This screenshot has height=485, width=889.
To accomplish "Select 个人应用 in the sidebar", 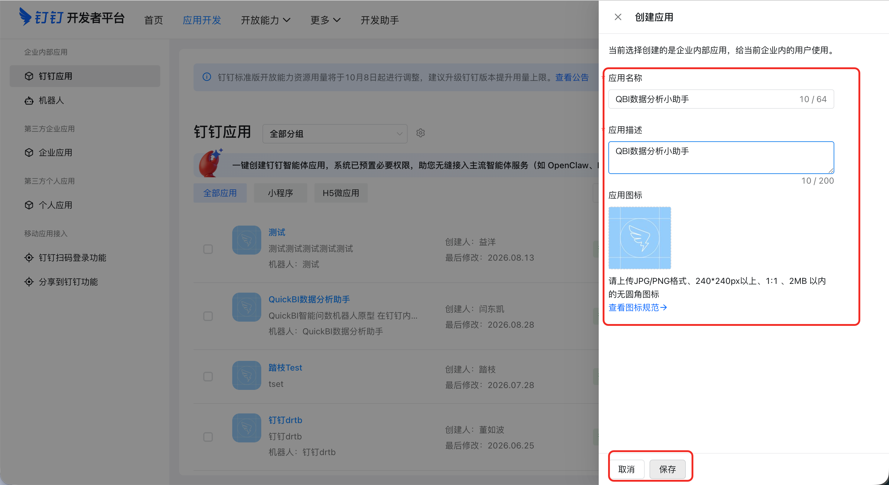I will pos(85,205).
